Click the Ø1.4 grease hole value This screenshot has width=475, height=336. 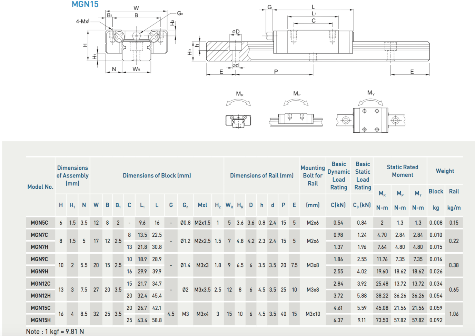pyautogui.click(x=185, y=265)
